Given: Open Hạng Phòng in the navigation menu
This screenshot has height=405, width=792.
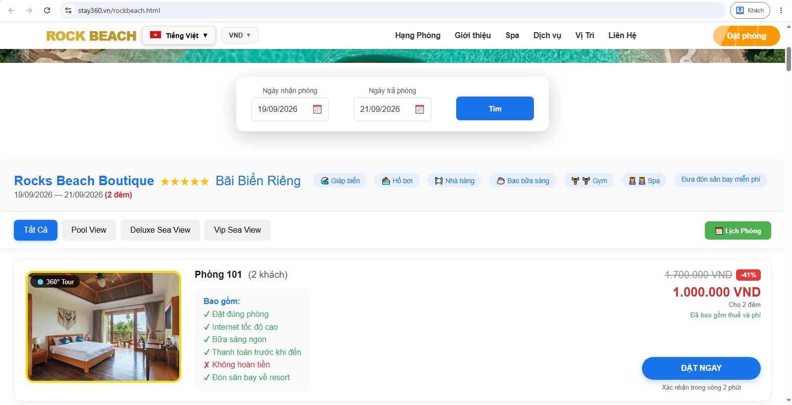Looking at the screenshot, I should 418,36.
